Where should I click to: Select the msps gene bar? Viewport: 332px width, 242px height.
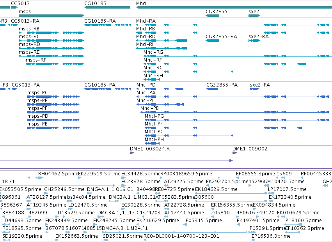(51, 16)
